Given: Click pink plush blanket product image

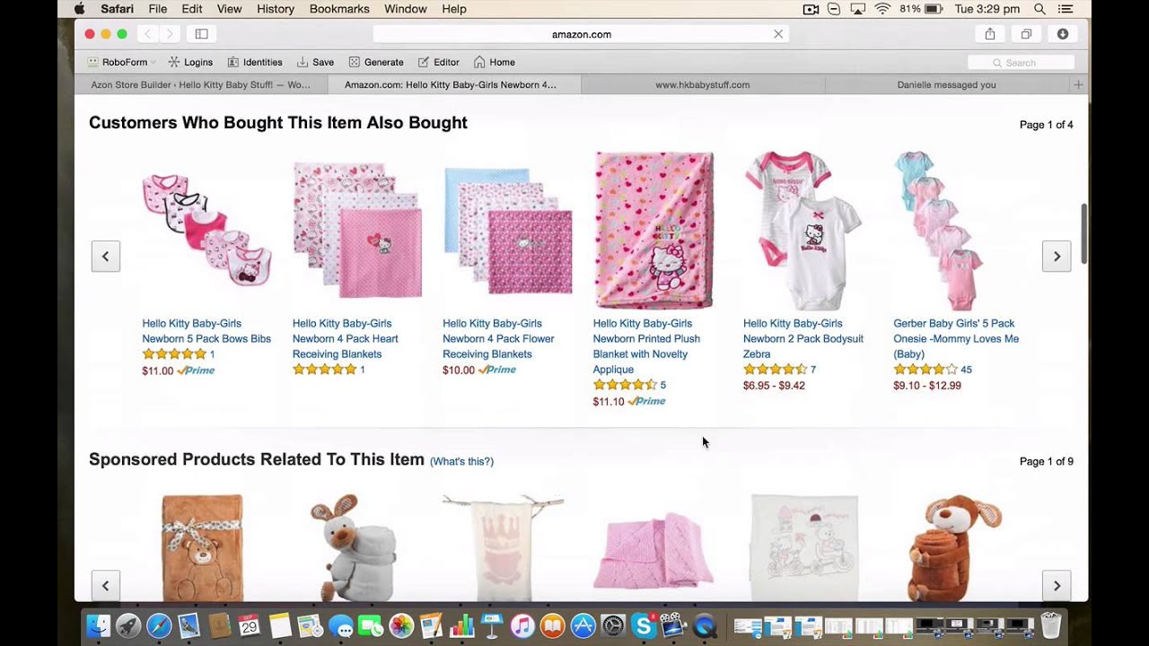Looking at the screenshot, I should click(x=653, y=231).
